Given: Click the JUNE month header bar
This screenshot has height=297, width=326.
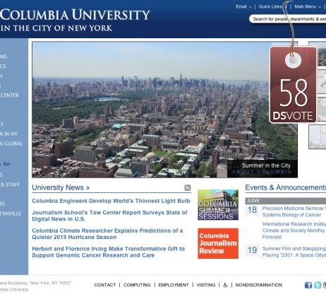Looking at the screenshot, I should pyautogui.click(x=286, y=201).
